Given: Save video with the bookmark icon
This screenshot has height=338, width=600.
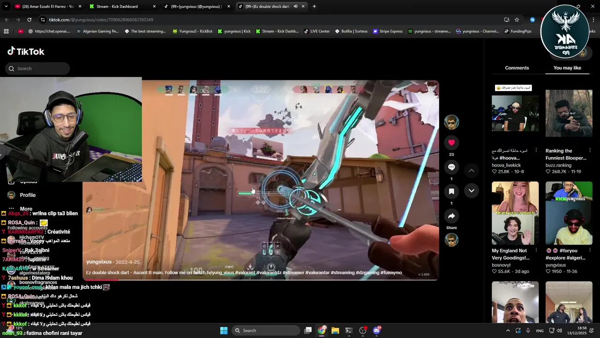Looking at the screenshot, I should point(451,192).
